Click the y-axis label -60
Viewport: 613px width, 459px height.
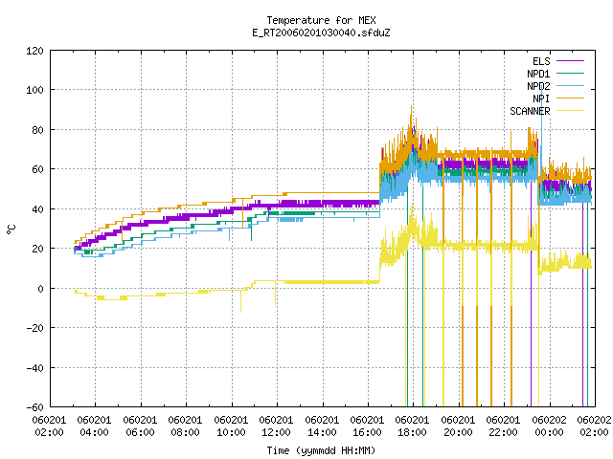click(34, 407)
